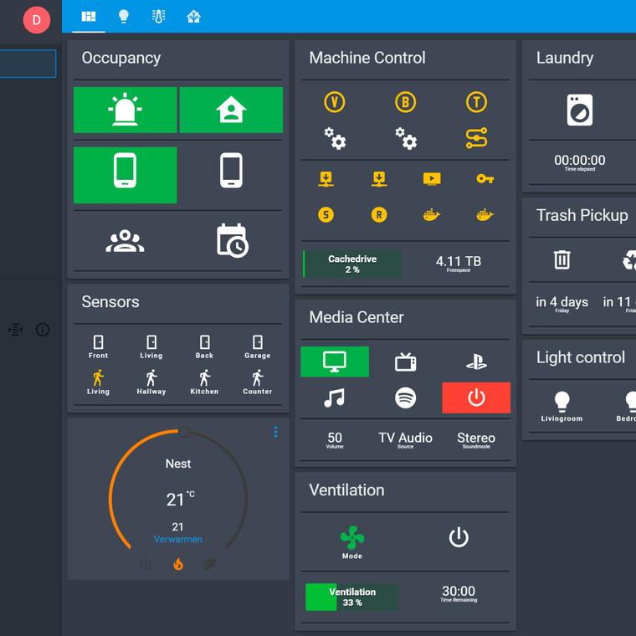The image size is (636, 636).
Task: Click the PlayStation icon in Media Center
Action: click(476, 362)
